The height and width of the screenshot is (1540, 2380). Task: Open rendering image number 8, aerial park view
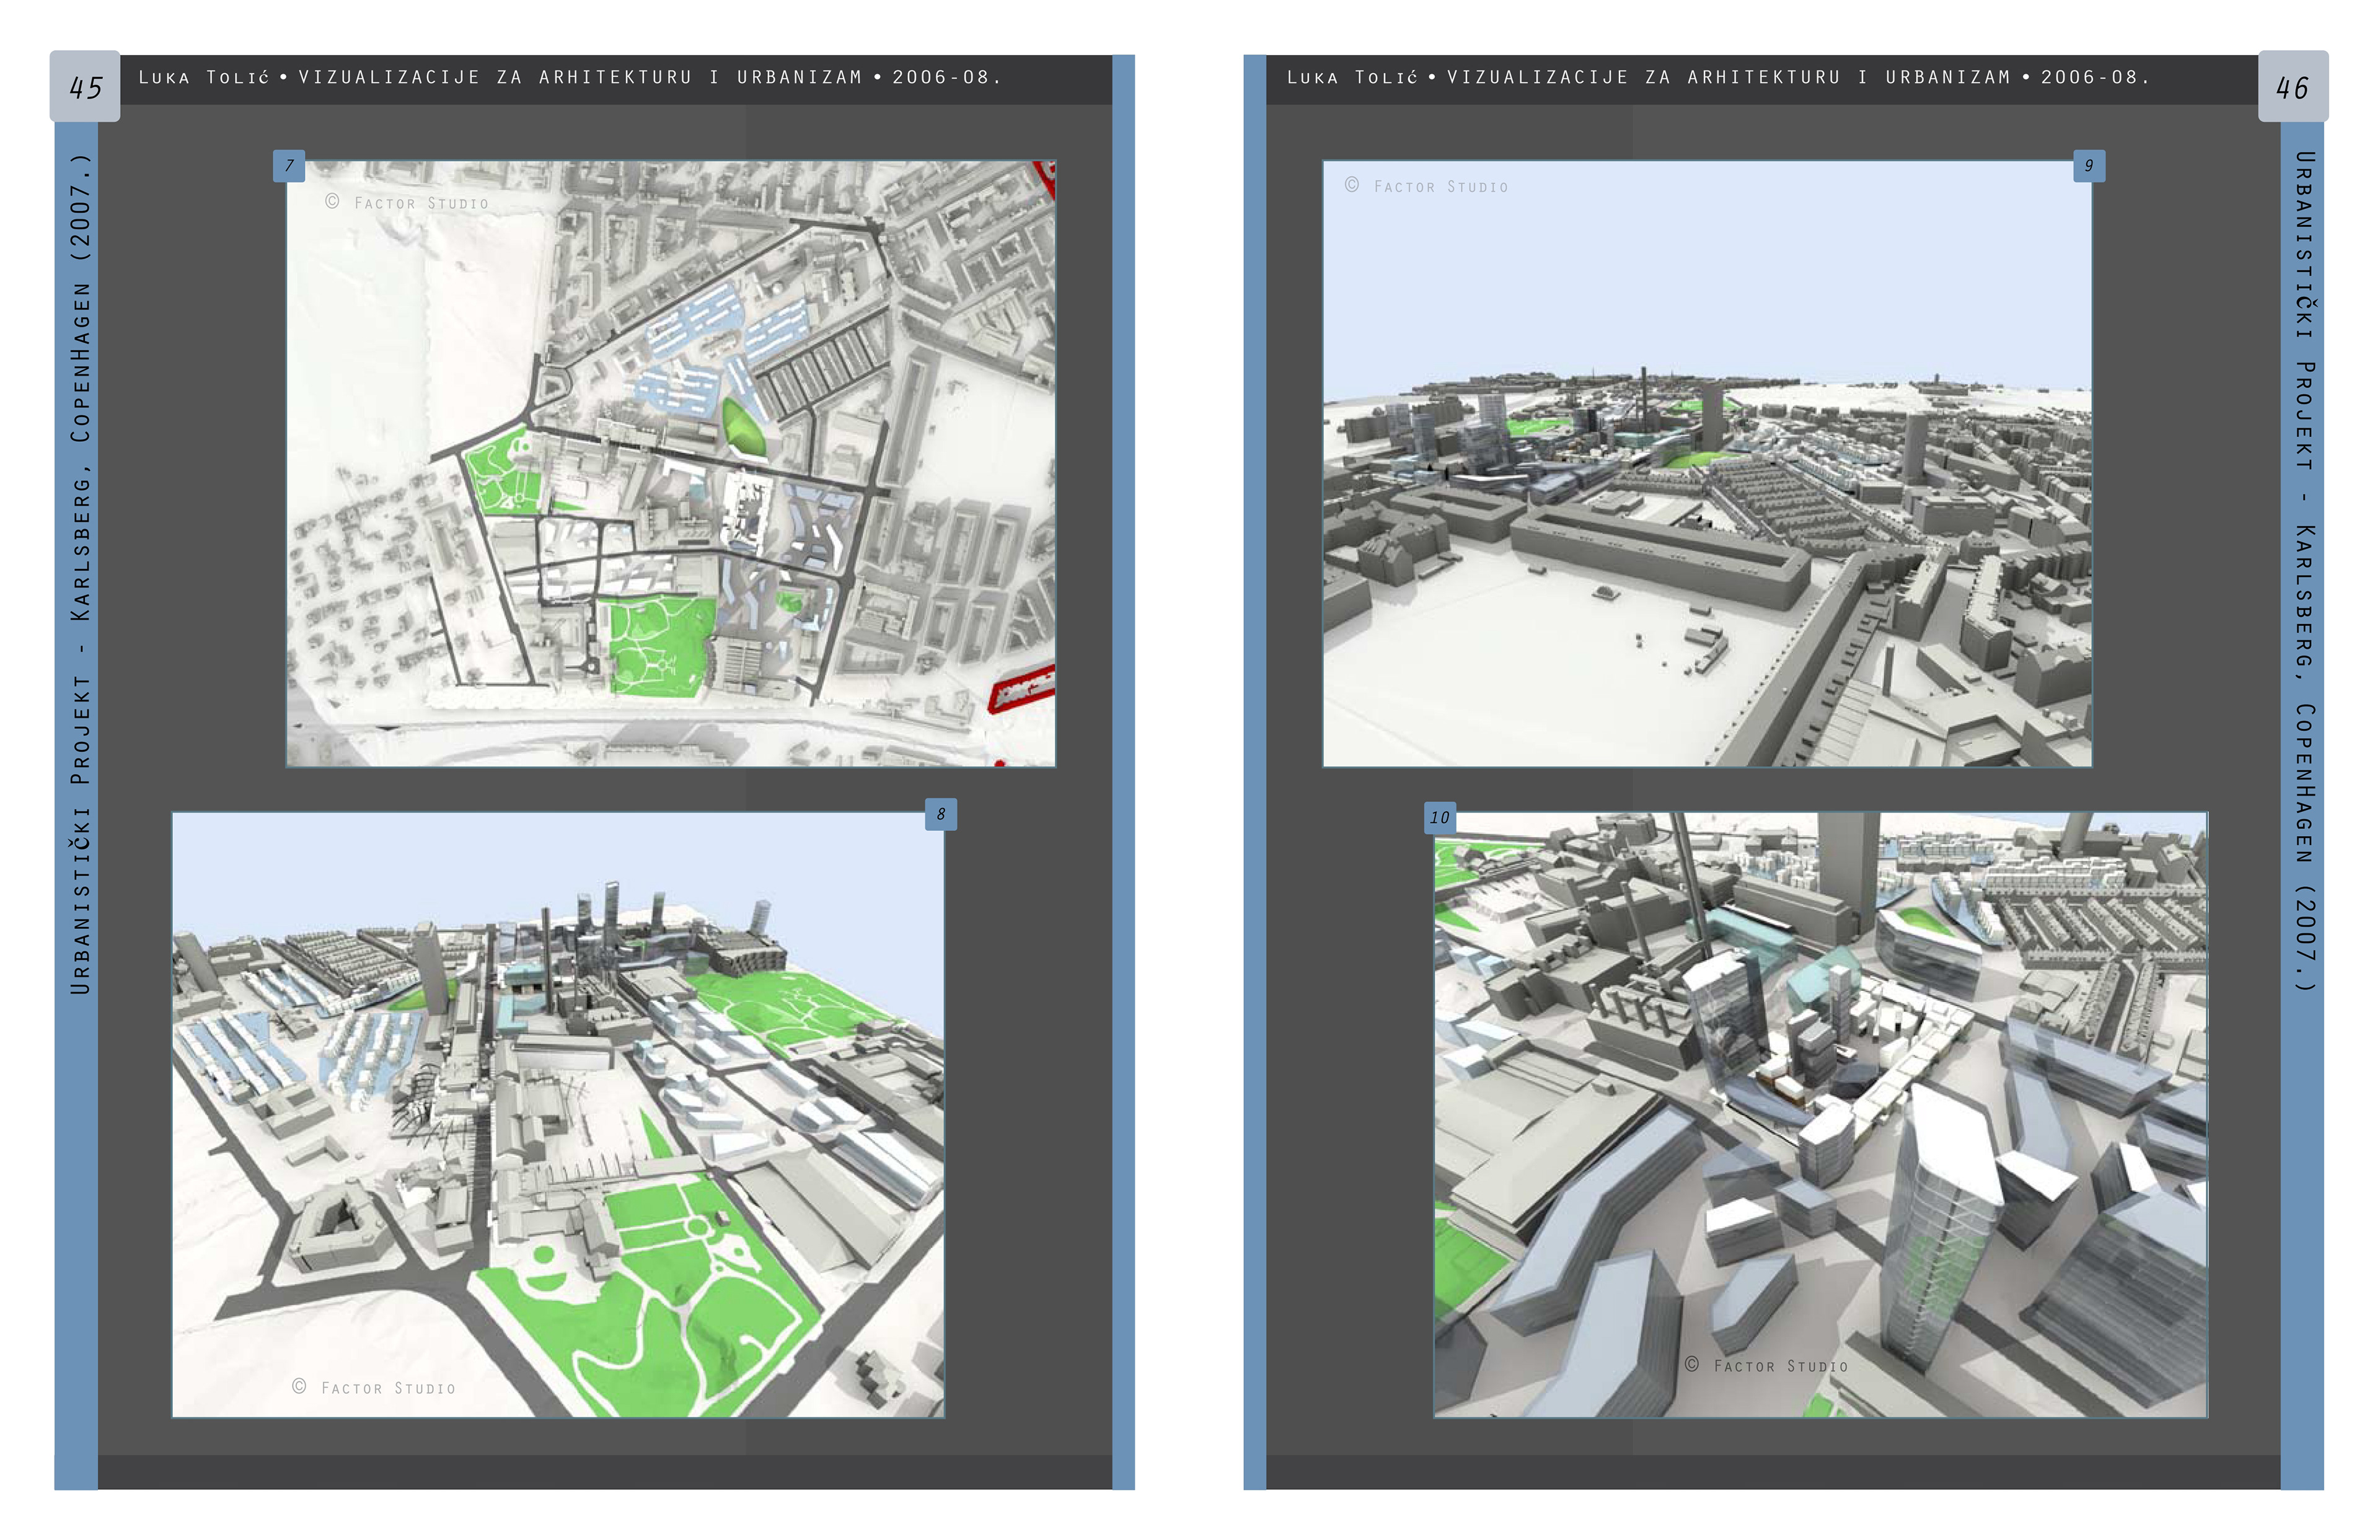[558, 1114]
